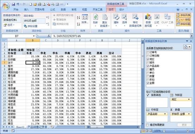This screenshot has width=195, height=134.
Task: Sort descending with the Z-A icon
Action: (x=78, y=24)
